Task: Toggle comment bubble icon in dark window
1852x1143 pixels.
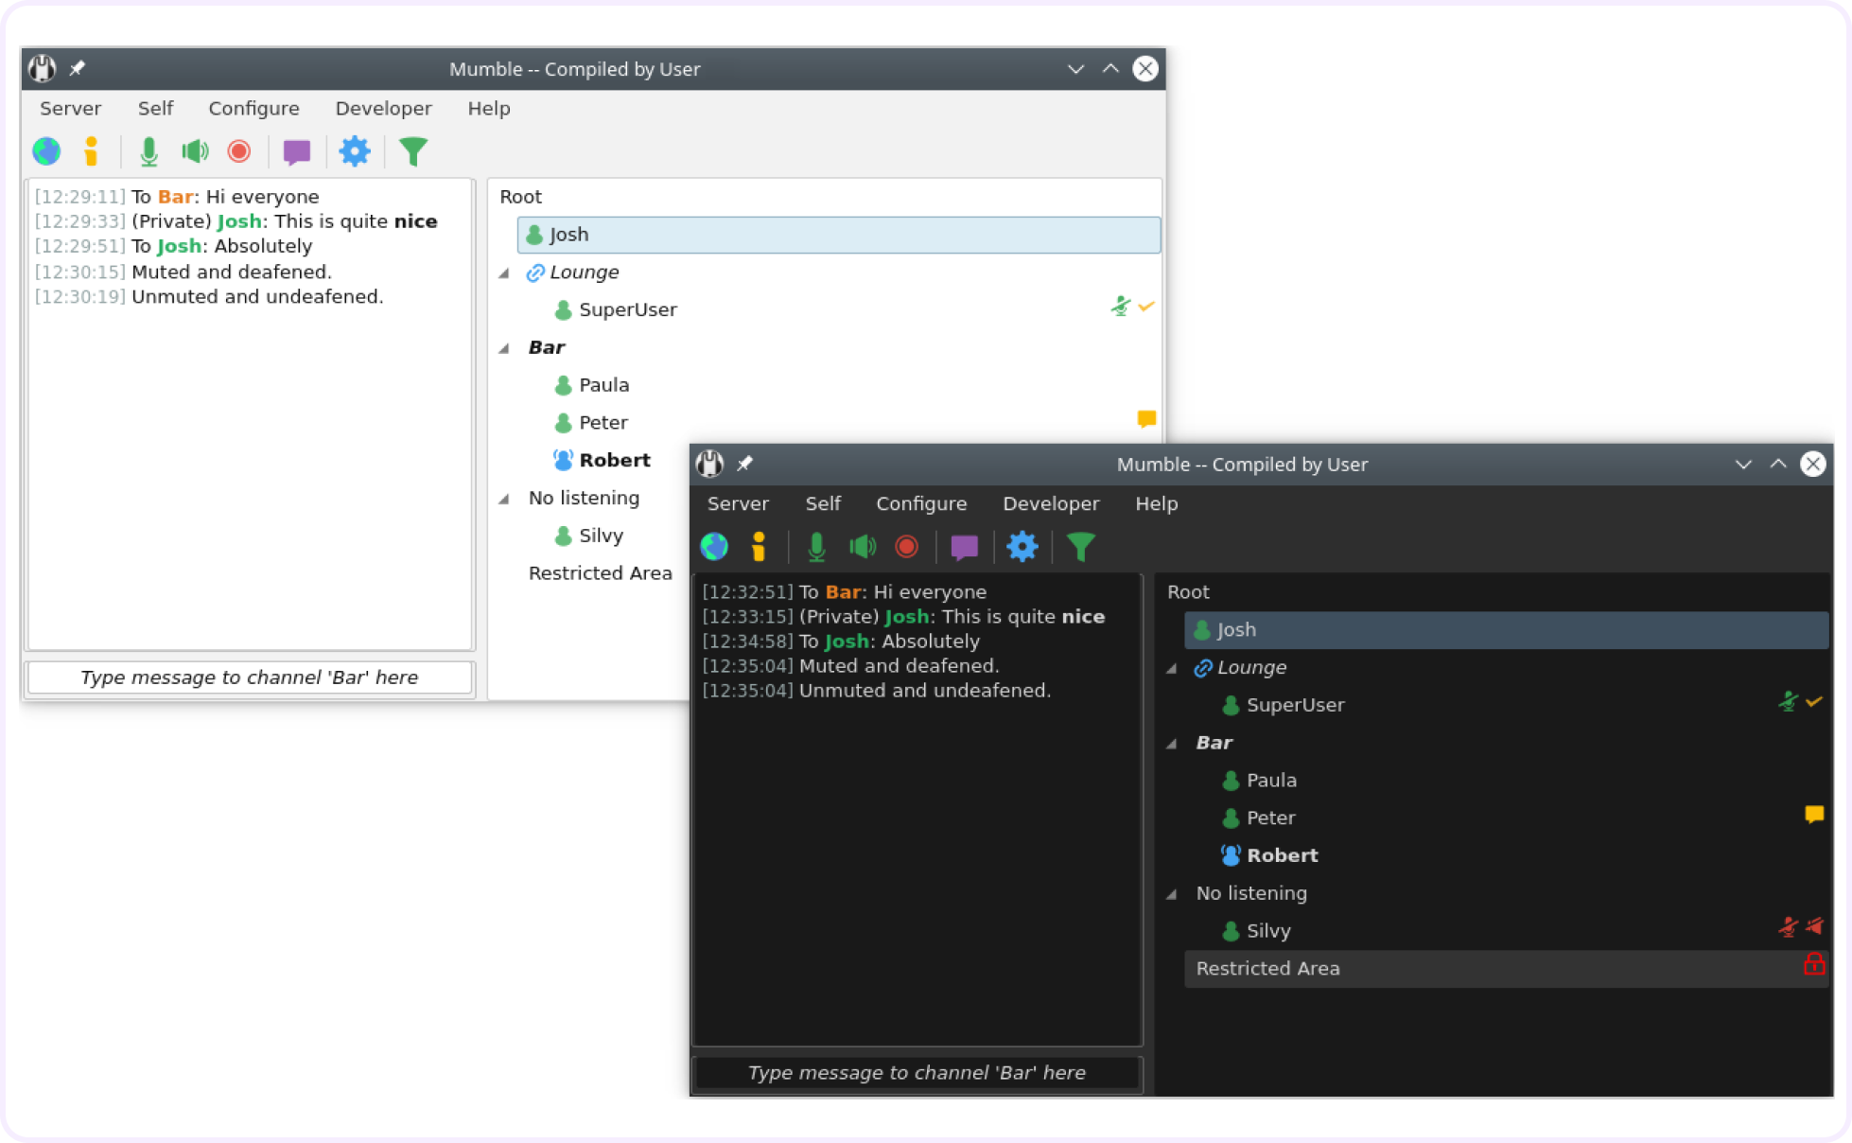Action: [x=965, y=547]
